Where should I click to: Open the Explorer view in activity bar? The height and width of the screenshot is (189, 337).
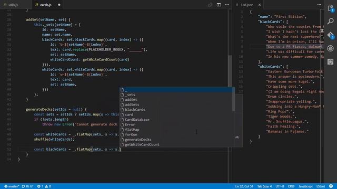[x=331, y=8]
